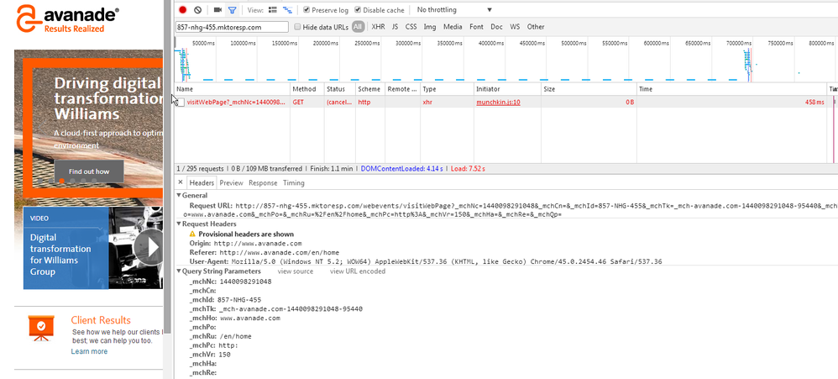
Task: Collapse the Request Headers section
Action: tap(179, 224)
